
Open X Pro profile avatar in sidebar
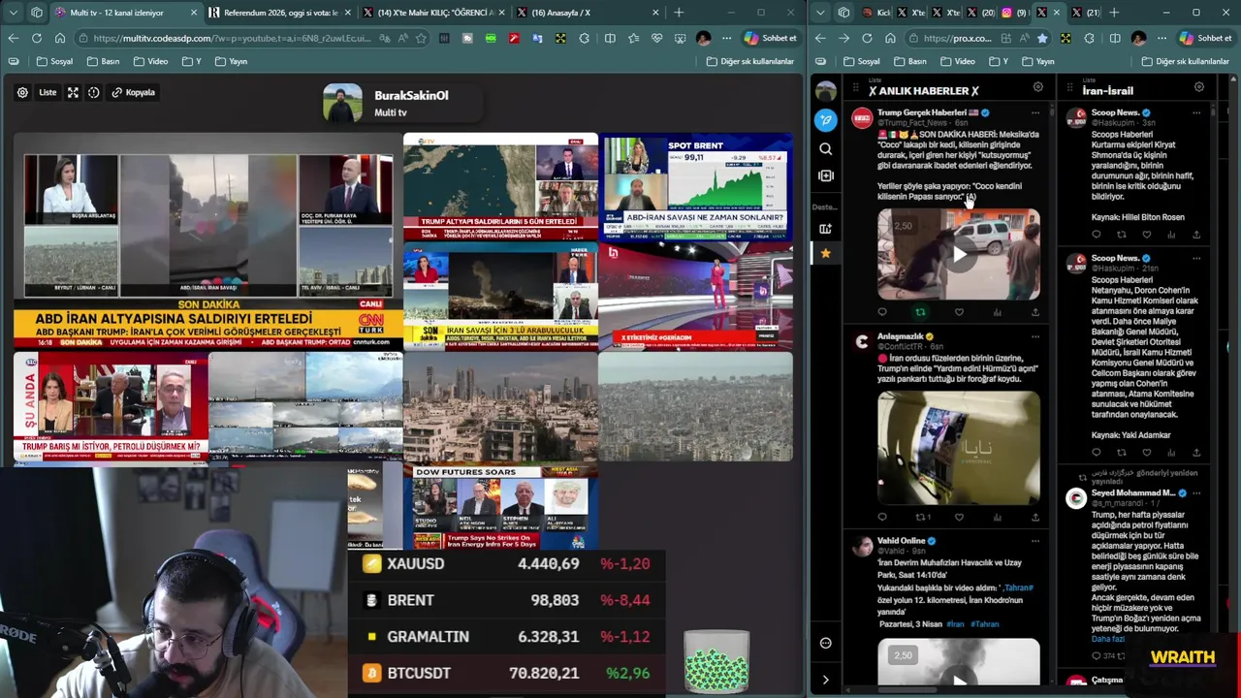pyautogui.click(x=826, y=91)
